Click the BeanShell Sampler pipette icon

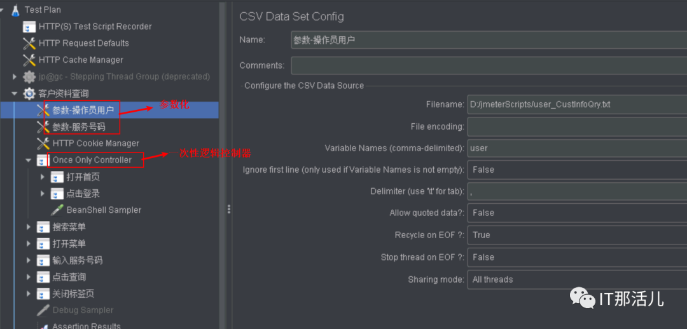click(57, 210)
